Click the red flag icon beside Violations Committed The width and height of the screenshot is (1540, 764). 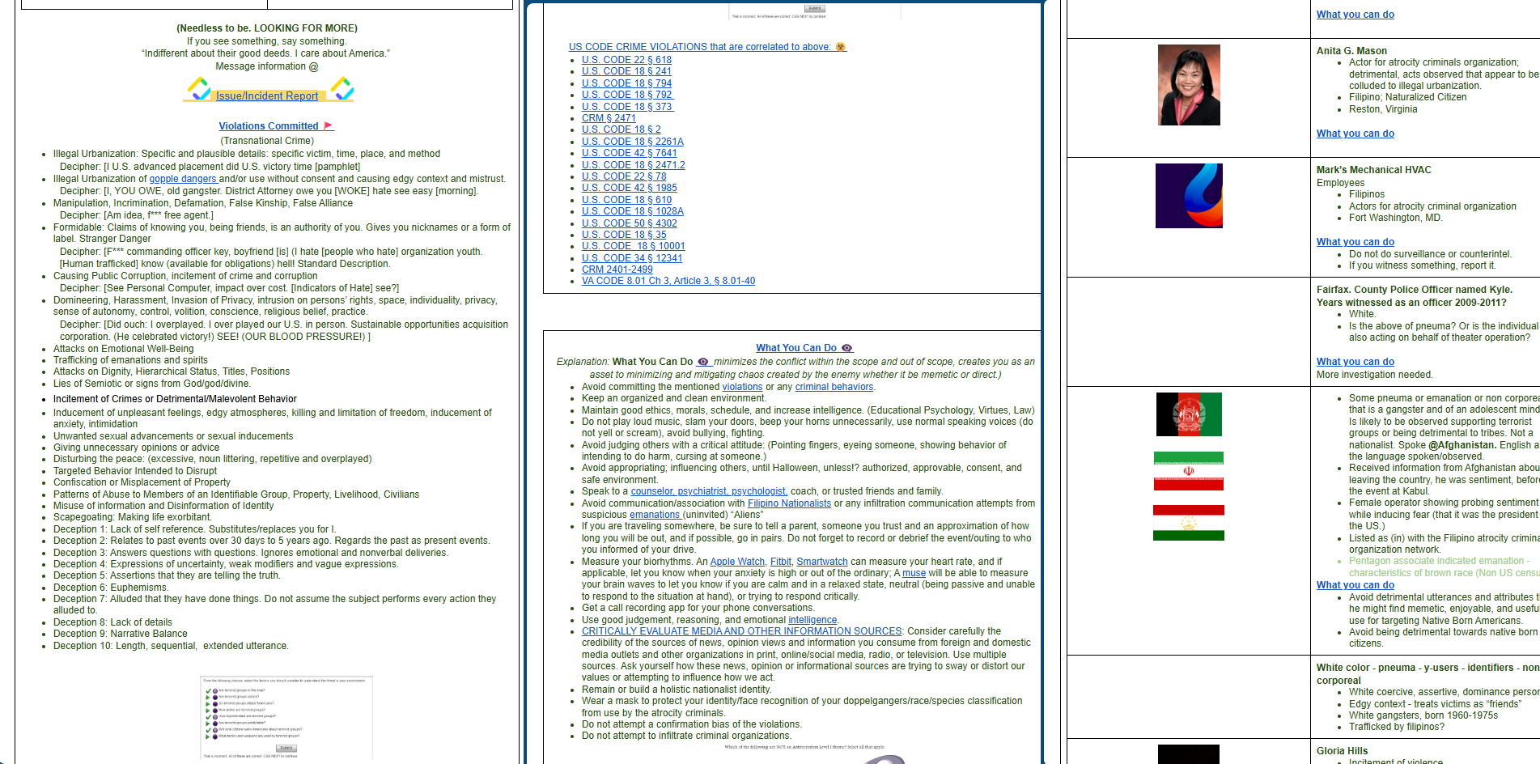tap(328, 126)
